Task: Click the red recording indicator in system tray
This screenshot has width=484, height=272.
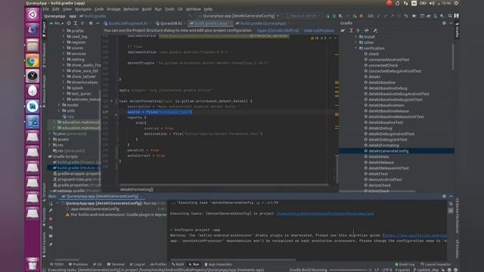Action: pyautogui.click(x=389, y=3)
